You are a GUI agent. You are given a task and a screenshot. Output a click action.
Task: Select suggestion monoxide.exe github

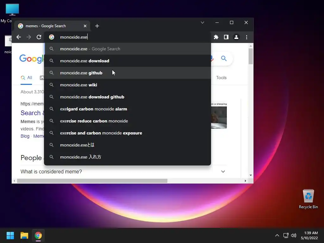pos(128,73)
